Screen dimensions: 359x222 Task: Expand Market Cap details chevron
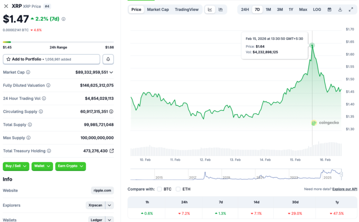click(111, 72)
